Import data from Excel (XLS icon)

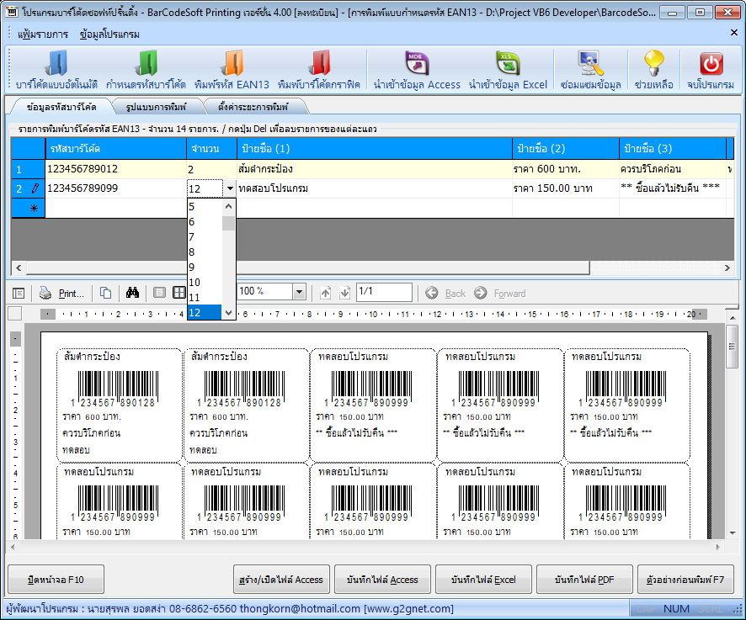coord(508,70)
